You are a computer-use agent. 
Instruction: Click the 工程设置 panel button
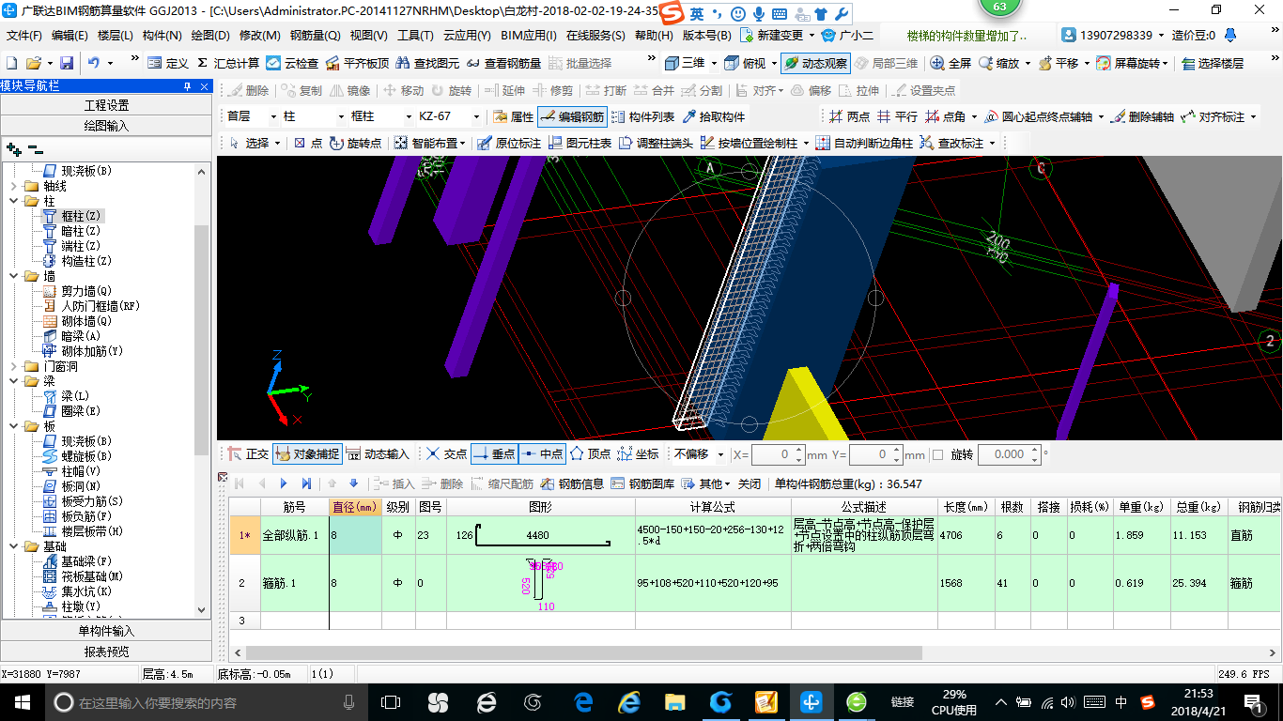106,105
